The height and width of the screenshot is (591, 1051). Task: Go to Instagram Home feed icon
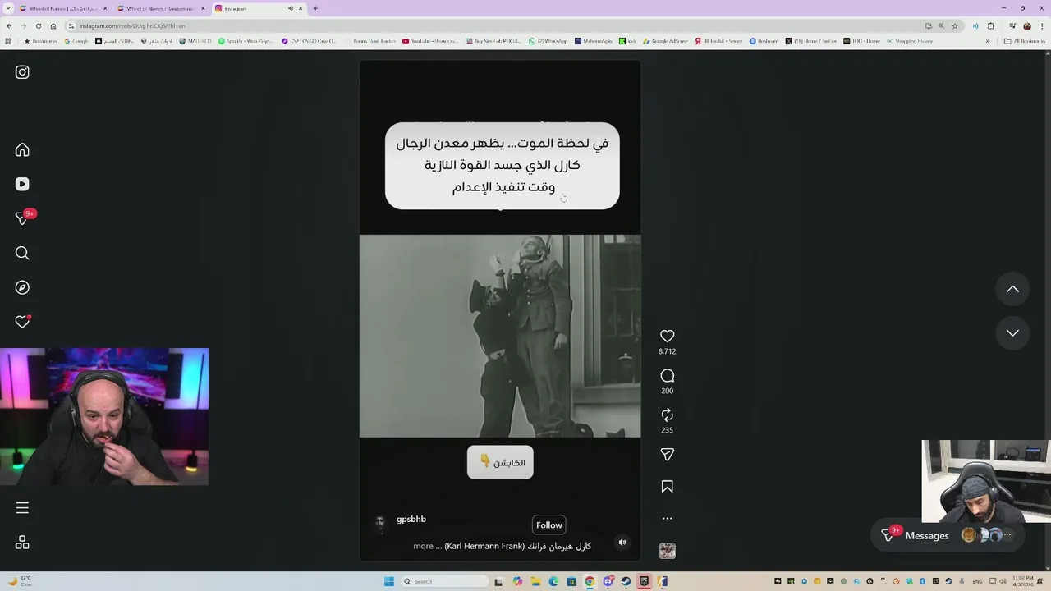tap(22, 149)
